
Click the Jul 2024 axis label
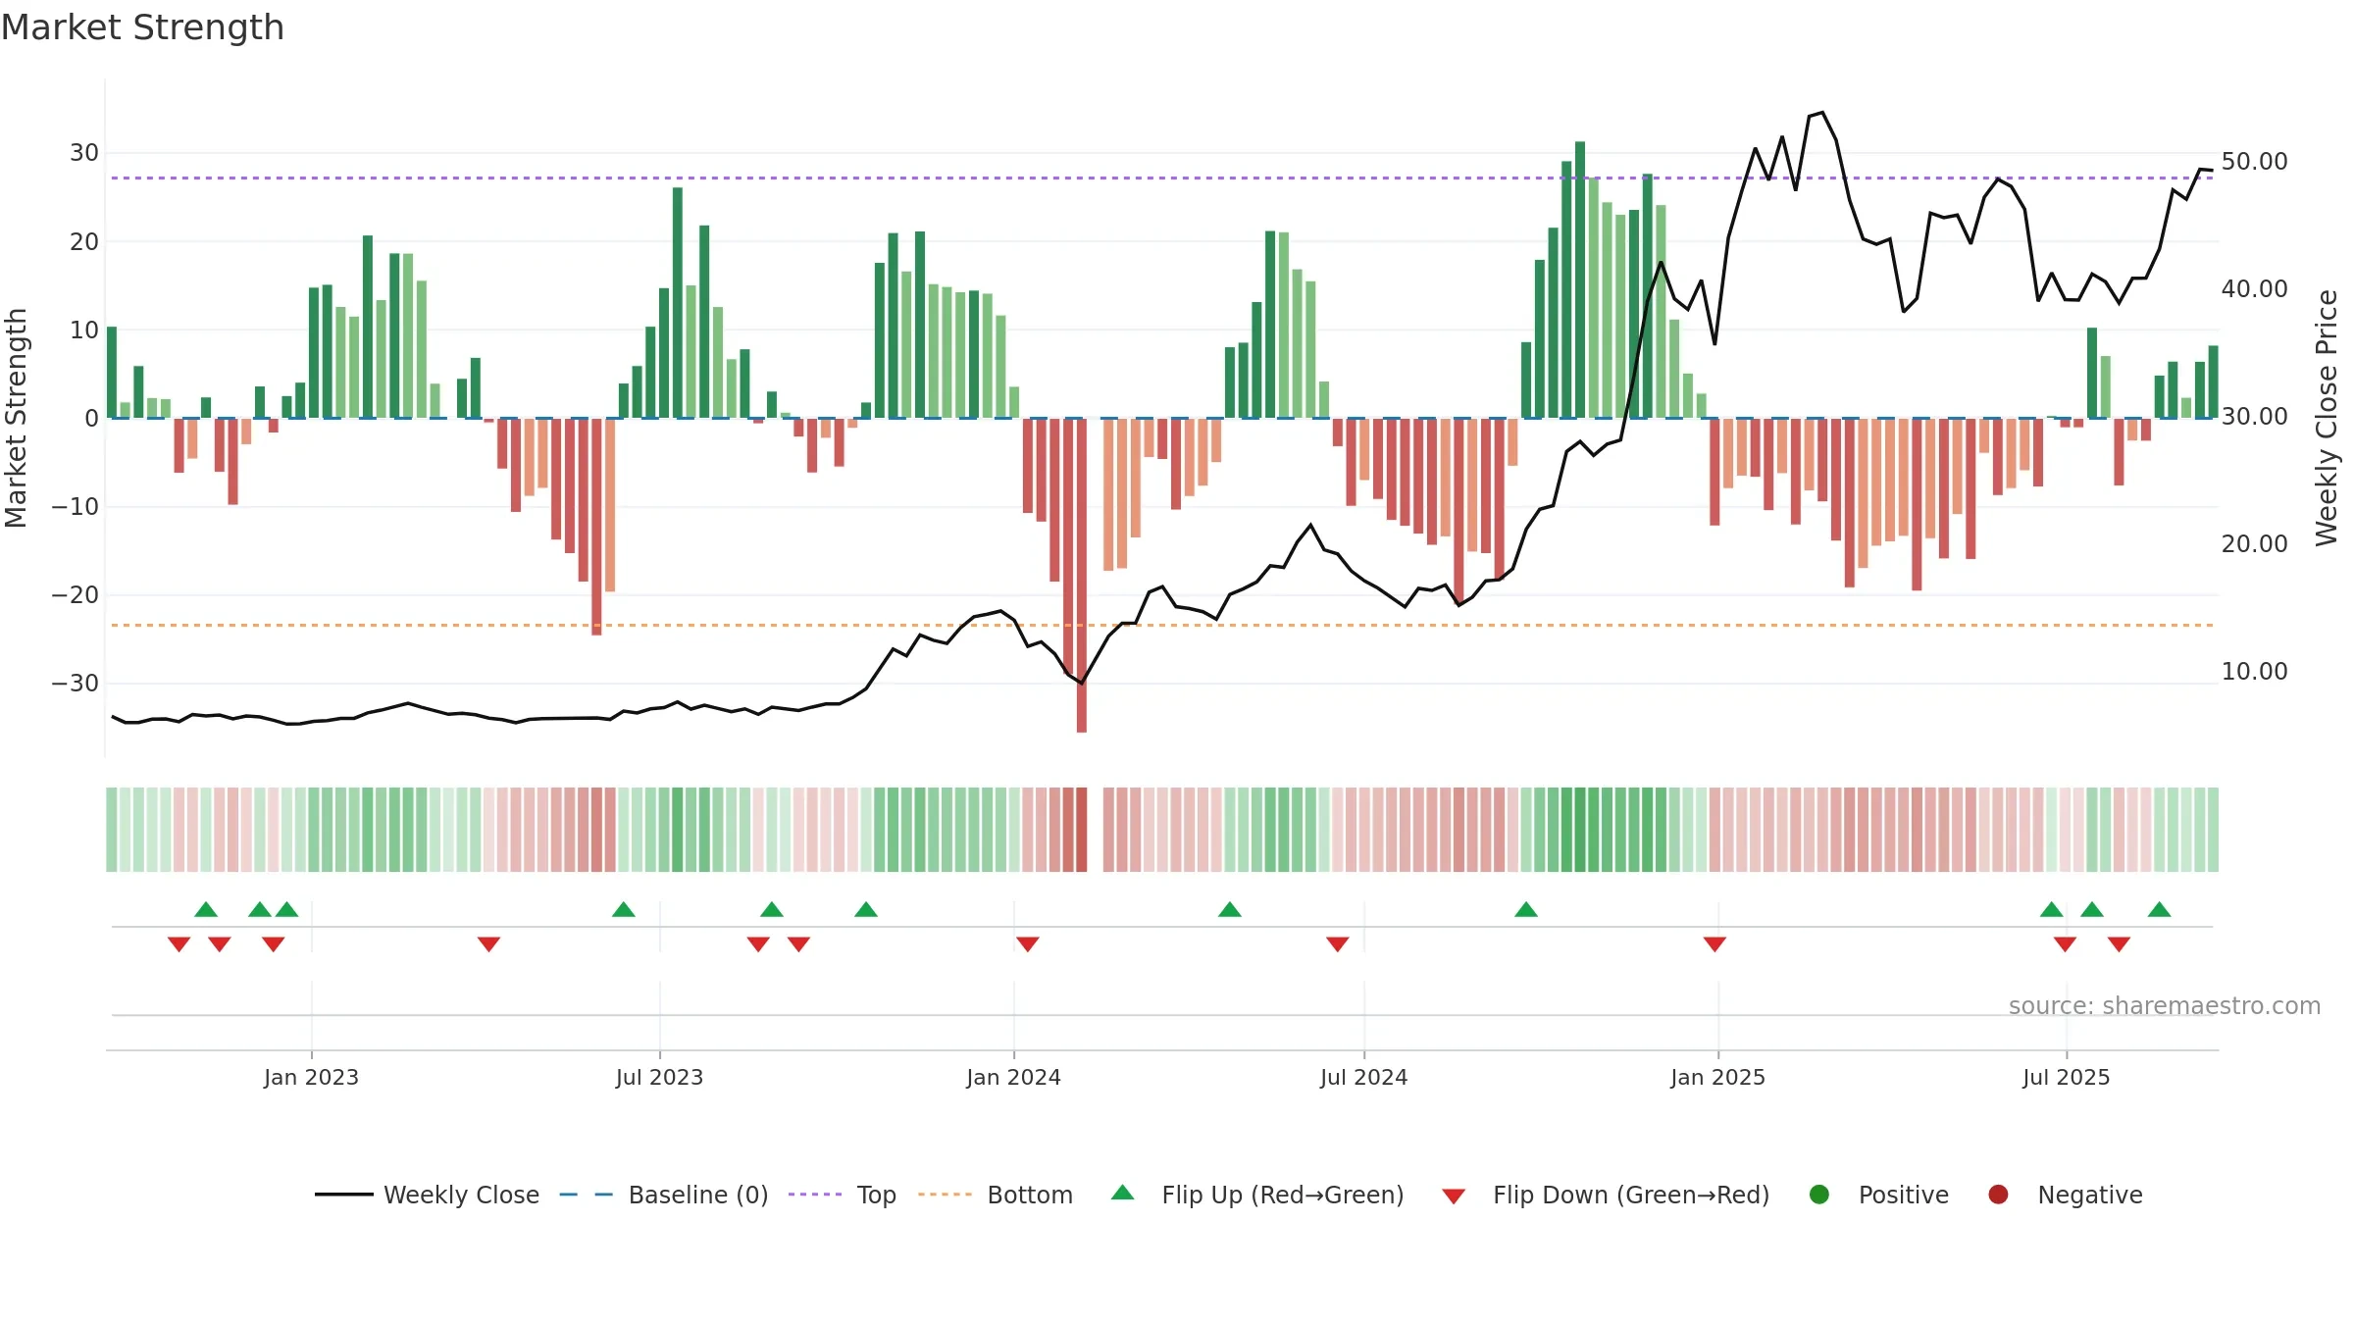point(1363,1078)
